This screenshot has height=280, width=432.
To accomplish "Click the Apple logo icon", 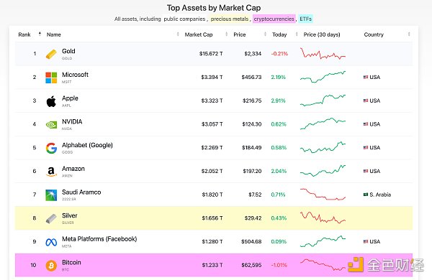I will (51, 101).
